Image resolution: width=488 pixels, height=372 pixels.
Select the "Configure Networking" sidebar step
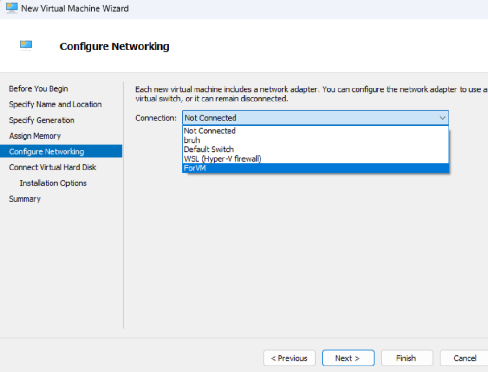pyautogui.click(x=46, y=151)
